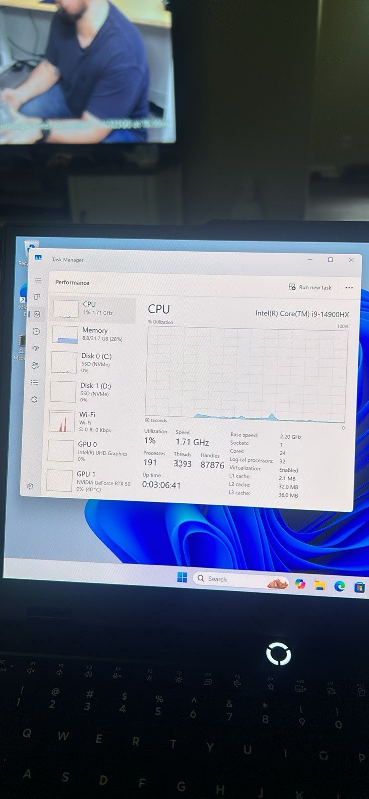Screen dimensions: 369x799
Task: Select the Microsoft Edge desktop shortcut
Action: [x=23, y=299]
